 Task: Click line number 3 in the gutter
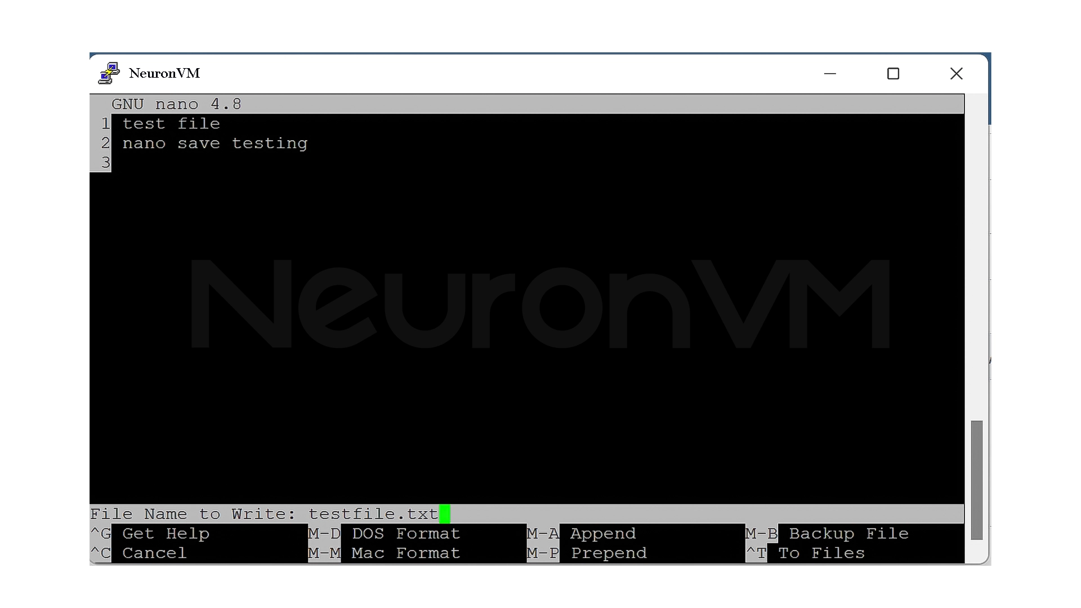pos(105,162)
